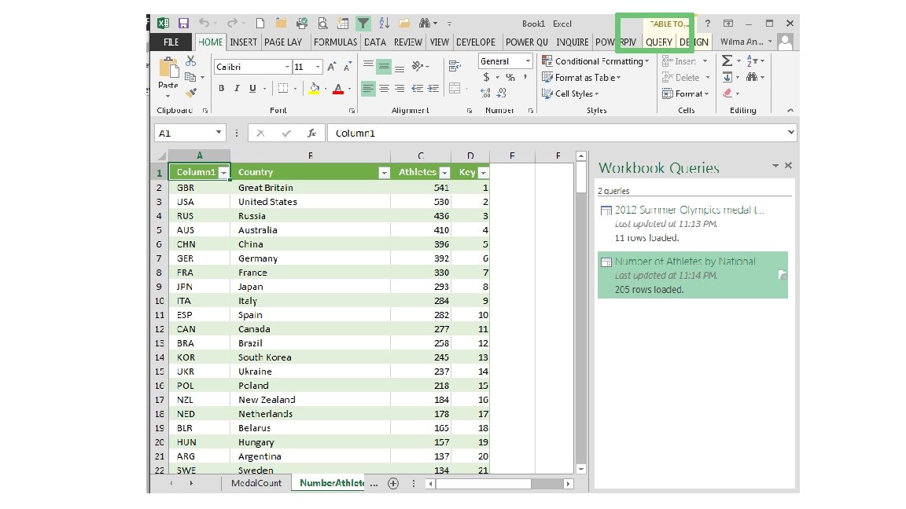Open the text orientation tool
Image resolution: width=906 pixels, height=509 pixels.
(x=418, y=66)
